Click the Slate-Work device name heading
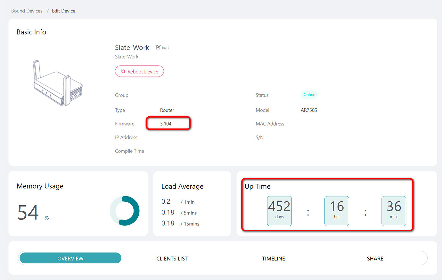The height and width of the screenshot is (280, 442). click(x=132, y=48)
